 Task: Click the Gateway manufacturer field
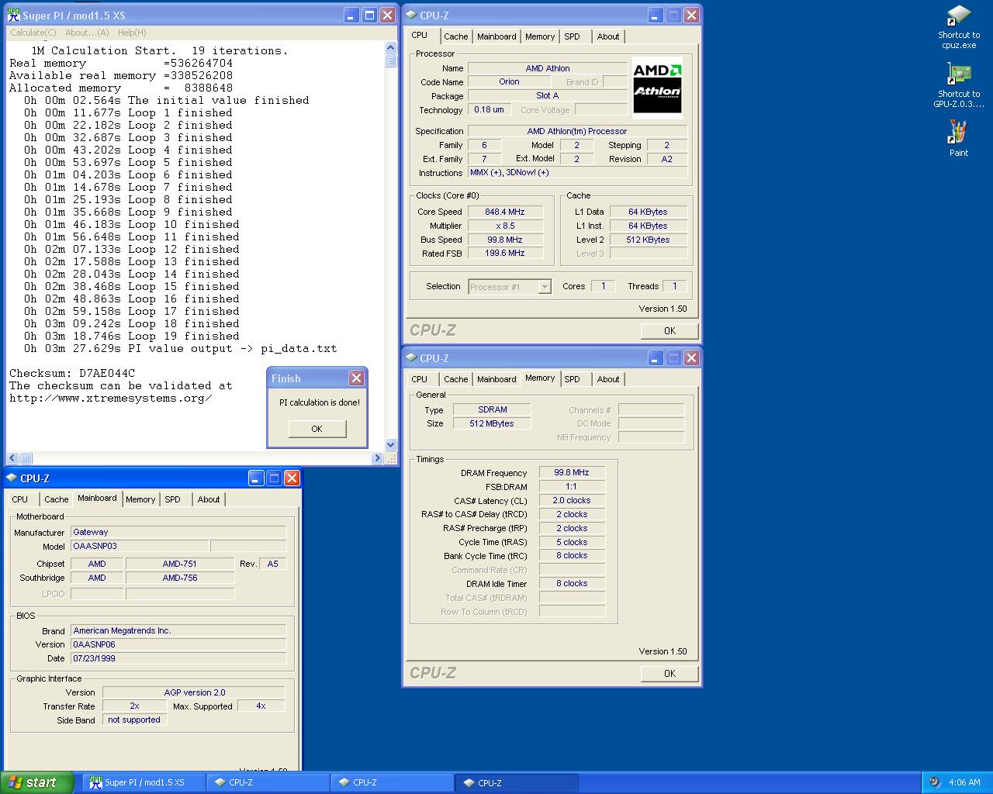tap(178, 532)
